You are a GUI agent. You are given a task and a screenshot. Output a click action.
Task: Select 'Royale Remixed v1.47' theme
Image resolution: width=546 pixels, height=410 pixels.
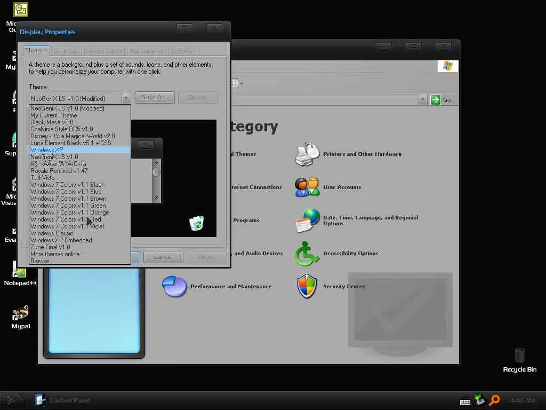(x=80, y=171)
